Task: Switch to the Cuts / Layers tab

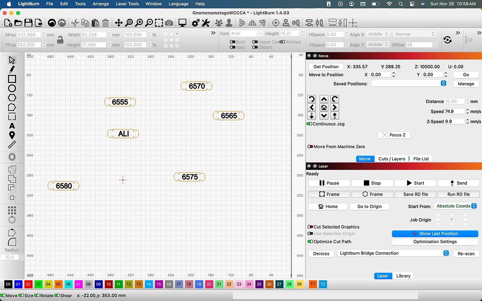Action: point(391,158)
